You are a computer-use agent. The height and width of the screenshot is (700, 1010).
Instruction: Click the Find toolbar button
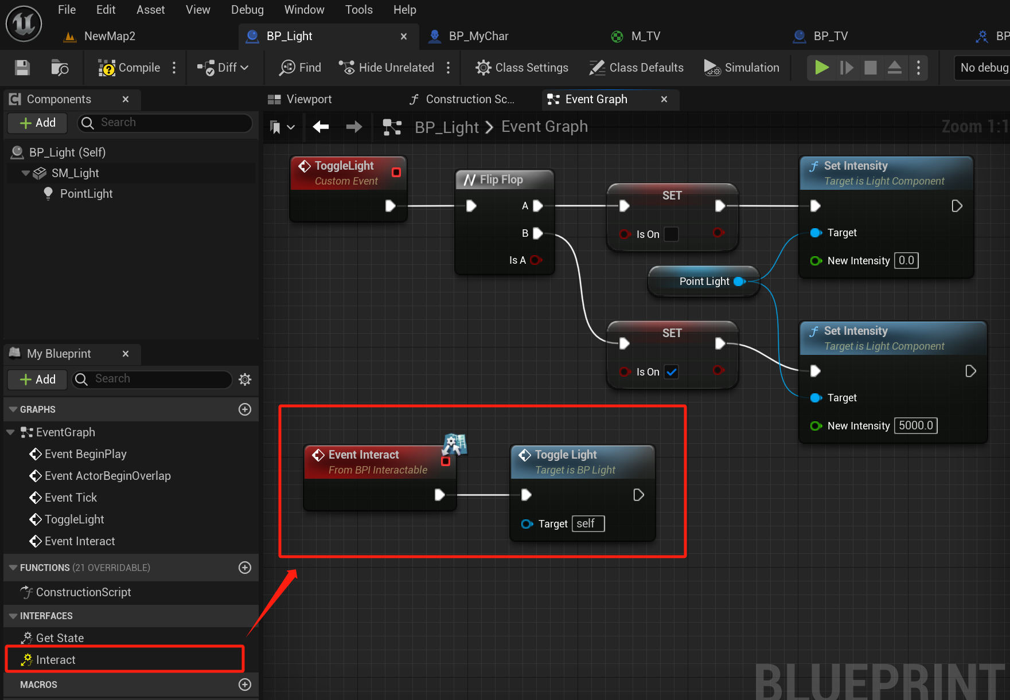[301, 68]
